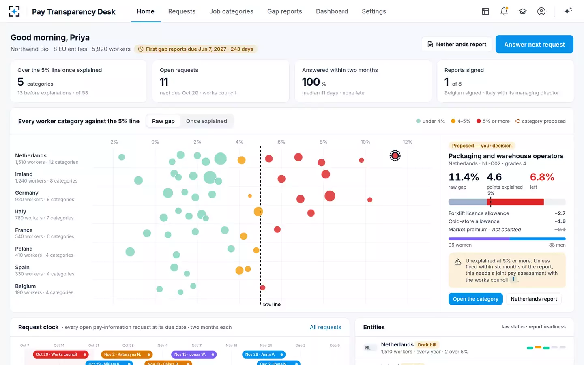584x365 pixels.
Task: Select Italy's red bubble on the chart
Action: point(311,213)
